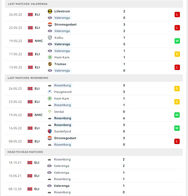
Task: Click Norway flag on 26.05.22 Lillestrom match
Action: click(x=30, y=15)
